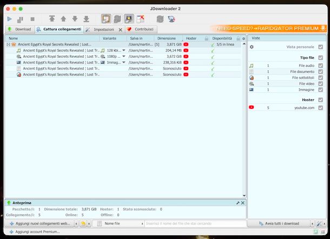Click the wrench icon in Anteprima panel
Image resolution: width=330 pixels, height=239 pixels.
(237, 202)
